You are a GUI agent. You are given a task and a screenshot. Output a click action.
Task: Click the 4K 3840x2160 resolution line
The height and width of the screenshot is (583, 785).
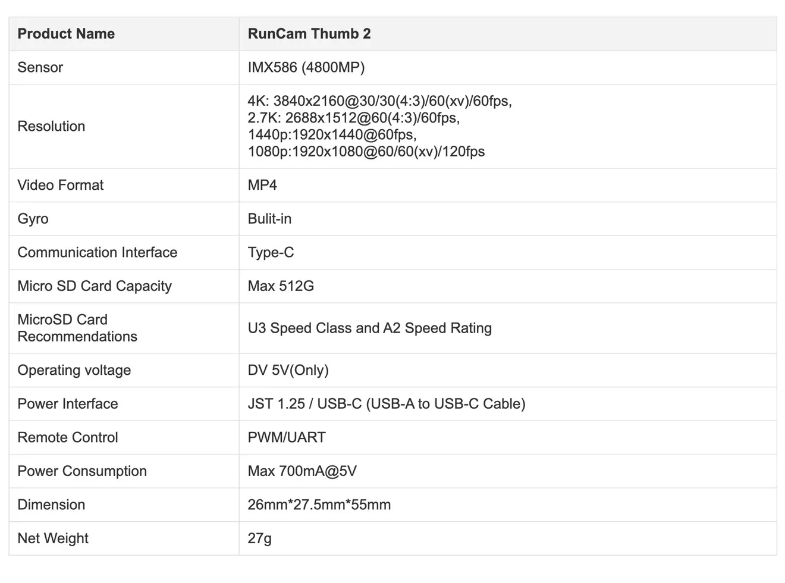click(379, 101)
